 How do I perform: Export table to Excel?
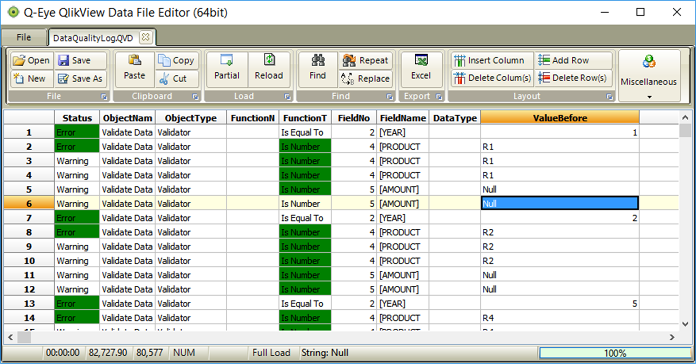point(421,70)
